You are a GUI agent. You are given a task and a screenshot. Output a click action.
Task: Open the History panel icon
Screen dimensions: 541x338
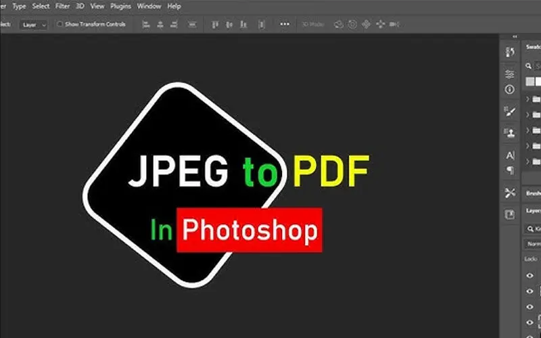(x=510, y=52)
